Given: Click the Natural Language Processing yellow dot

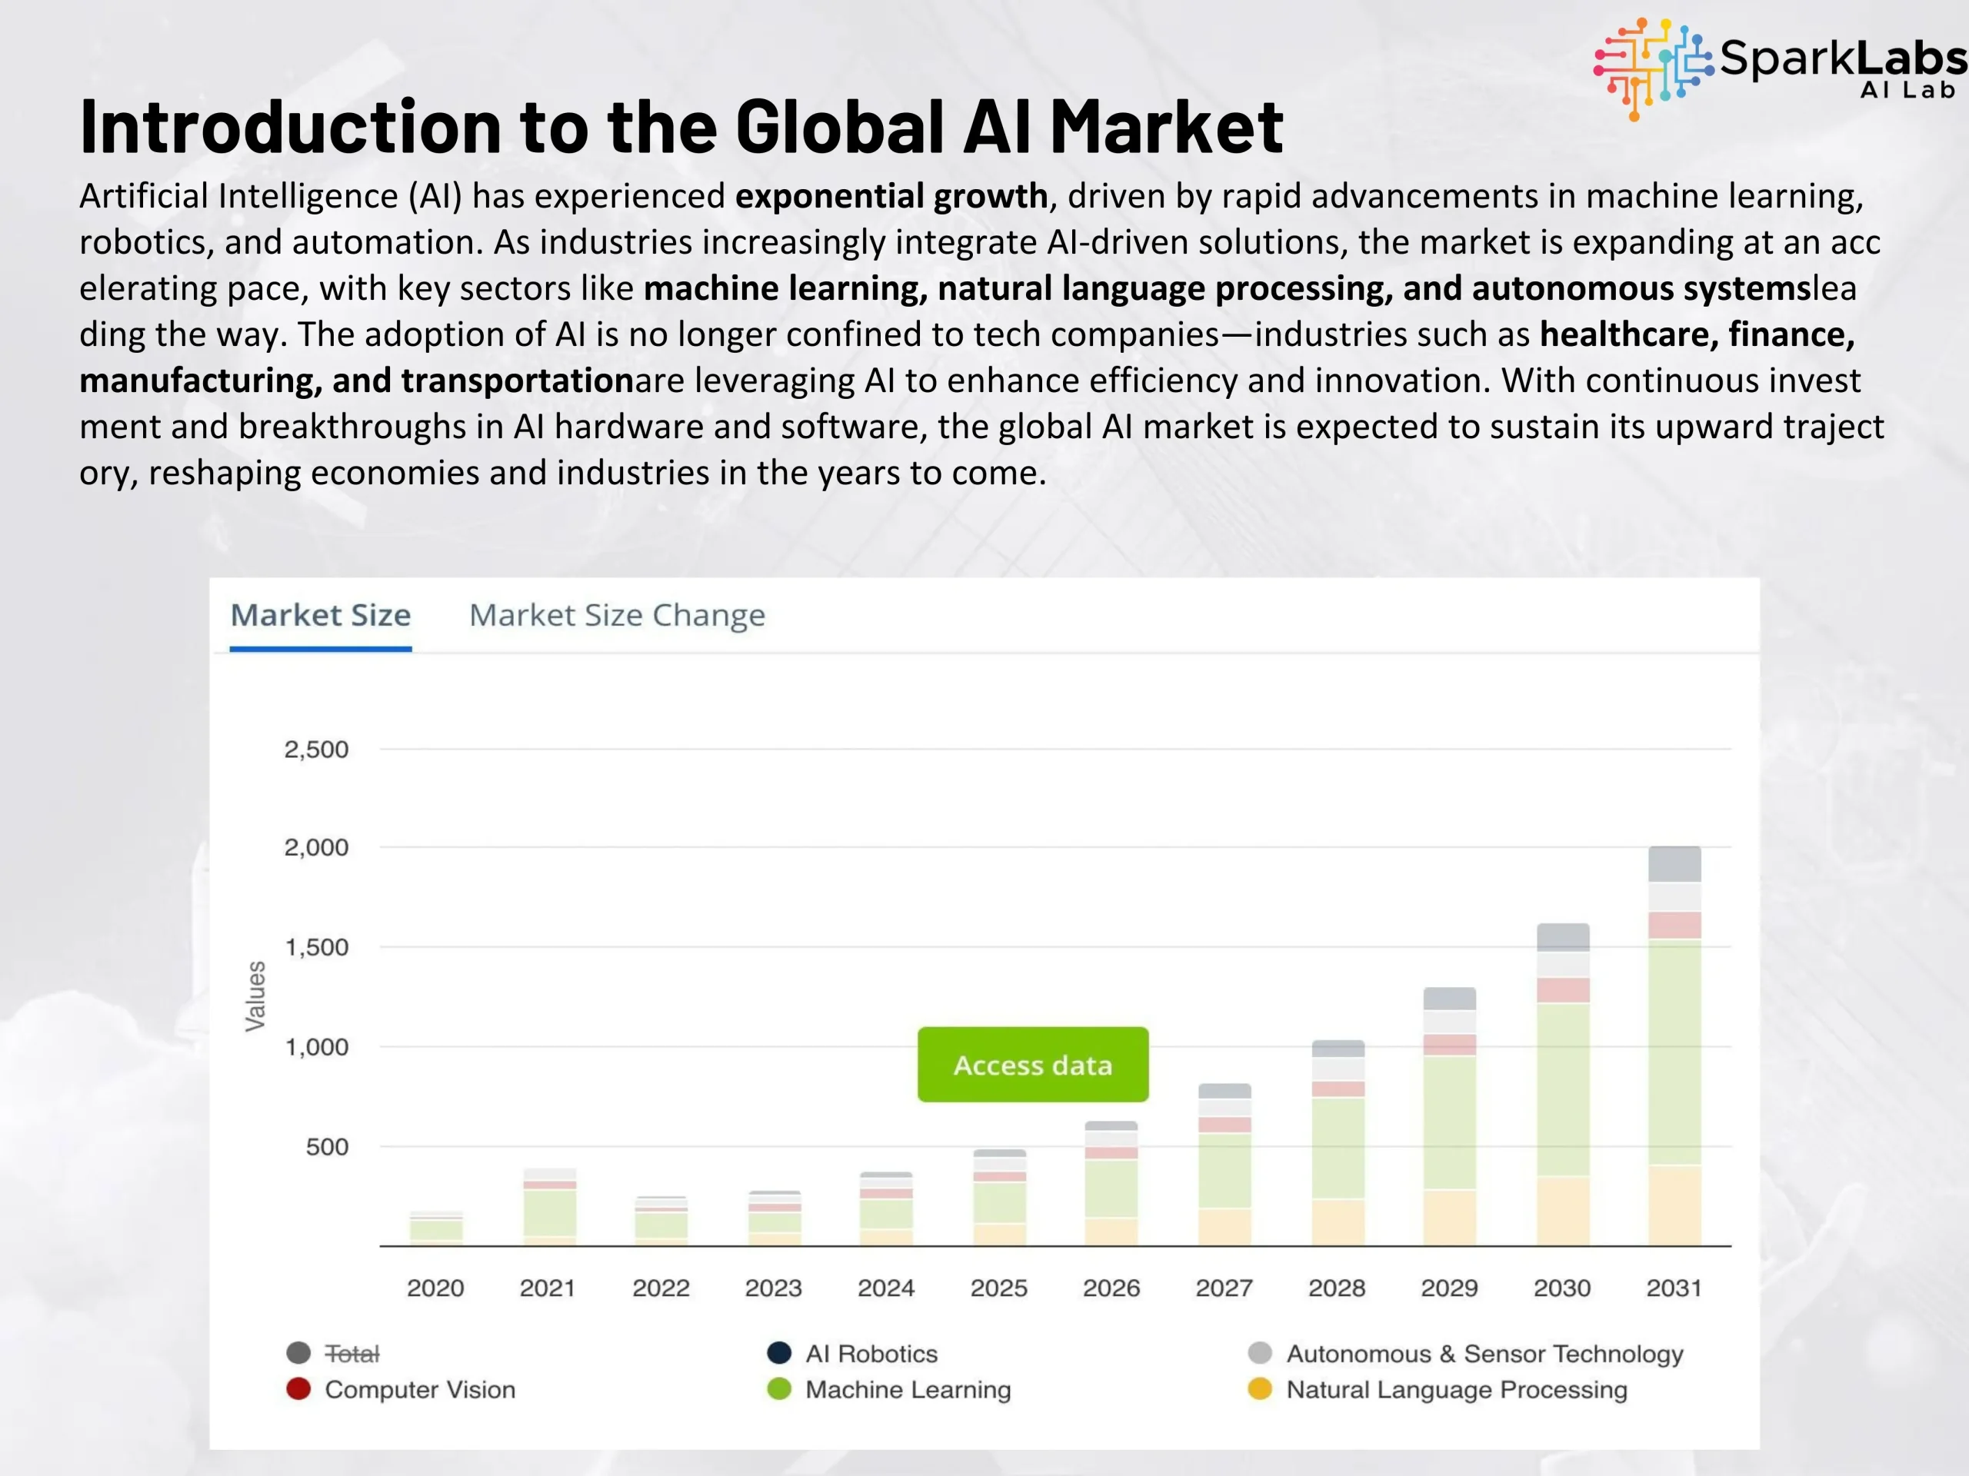Looking at the screenshot, I should [x=1260, y=1389].
